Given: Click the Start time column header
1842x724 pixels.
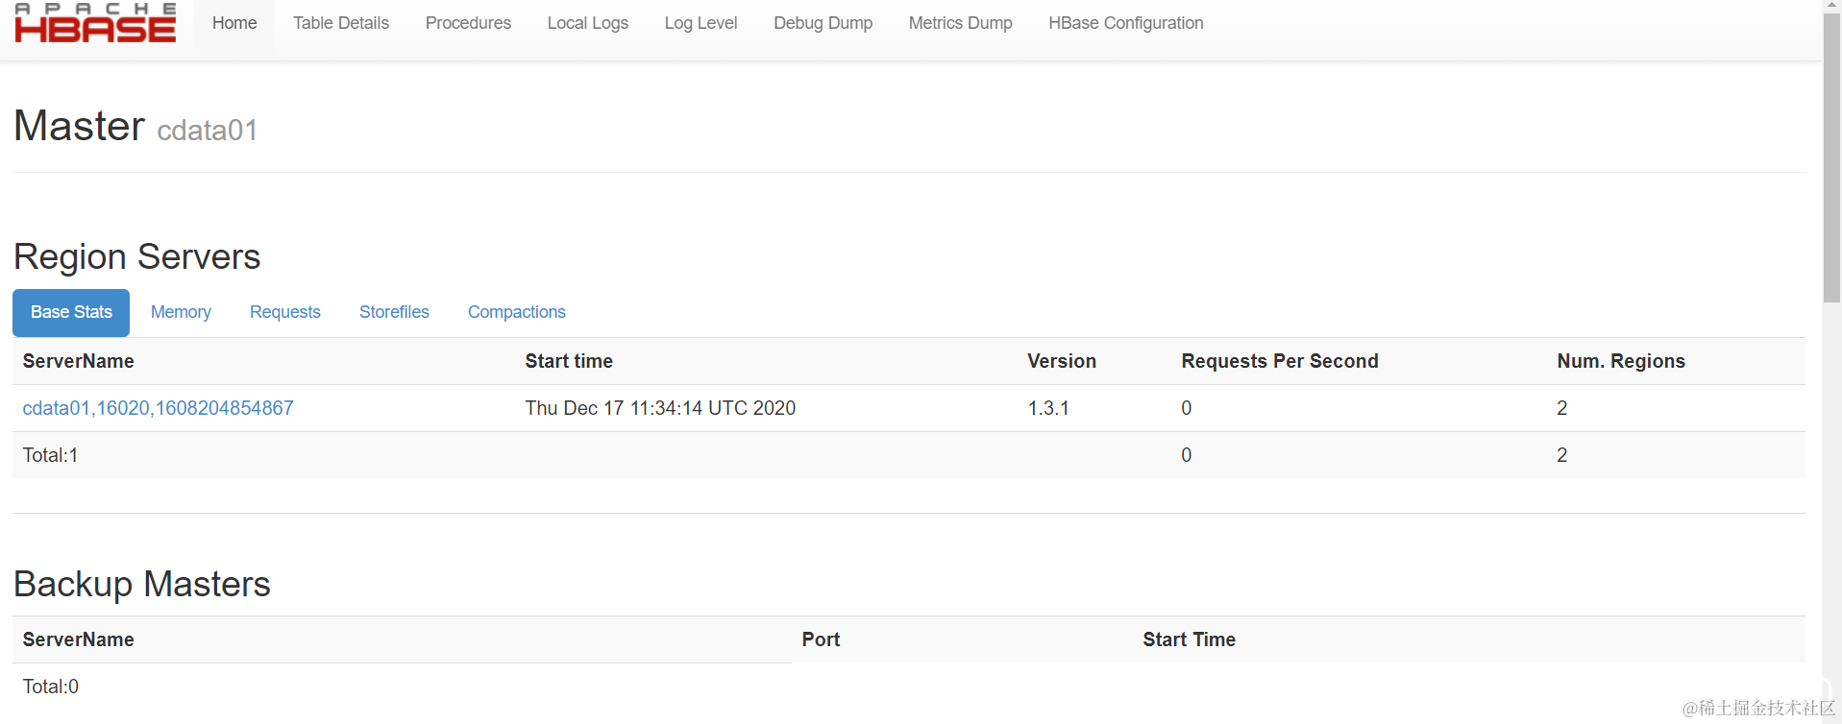Looking at the screenshot, I should click(x=569, y=361).
